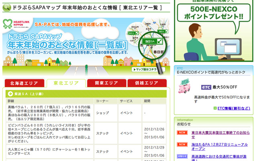Click the Heartlink Nippon heart logo
257x161 pixels.
8,24
